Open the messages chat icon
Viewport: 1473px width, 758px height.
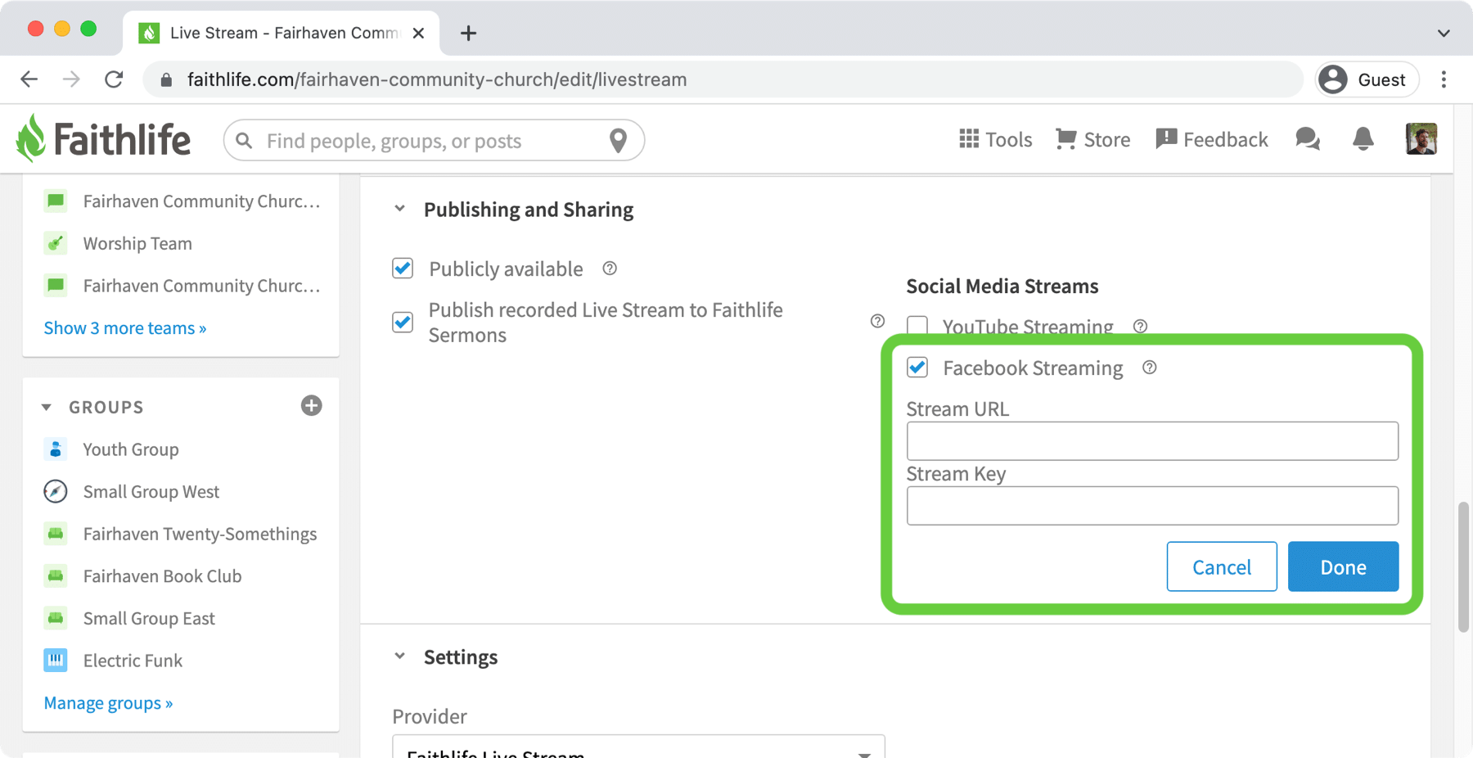pos(1308,139)
